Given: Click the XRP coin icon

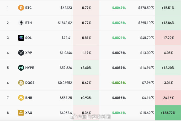Looking at the screenshot, I should [x=21, y=53].
